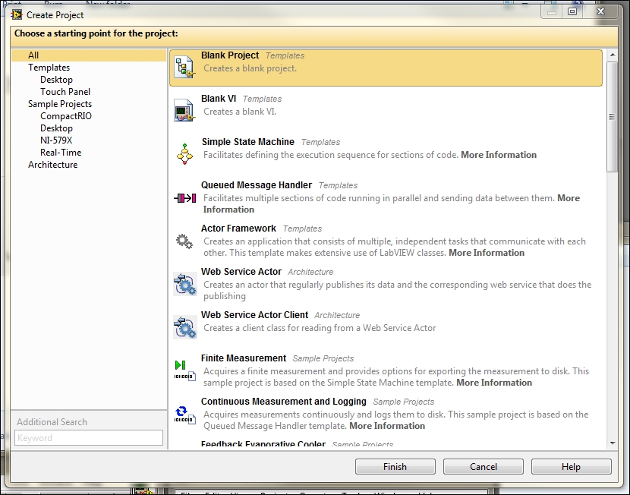Select the Finite Measurement title
The image size is (630, 495).
coord(244,358)
